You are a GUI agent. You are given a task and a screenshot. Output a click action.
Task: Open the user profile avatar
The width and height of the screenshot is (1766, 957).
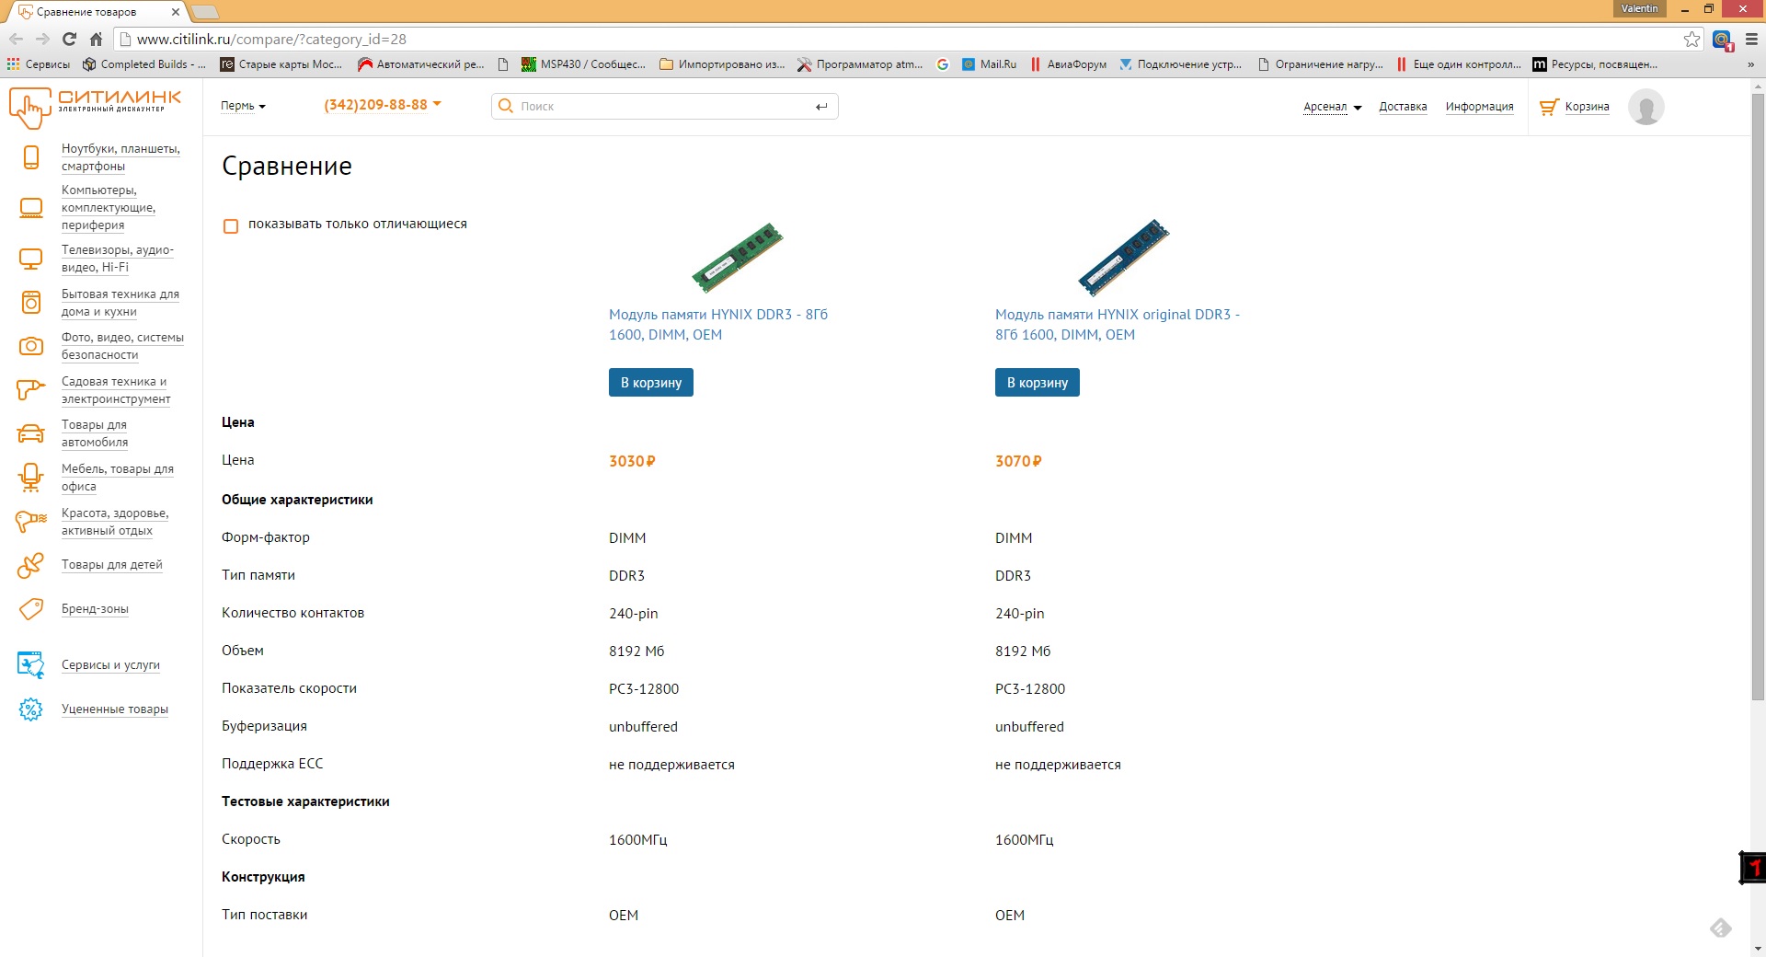[1646, 107]
